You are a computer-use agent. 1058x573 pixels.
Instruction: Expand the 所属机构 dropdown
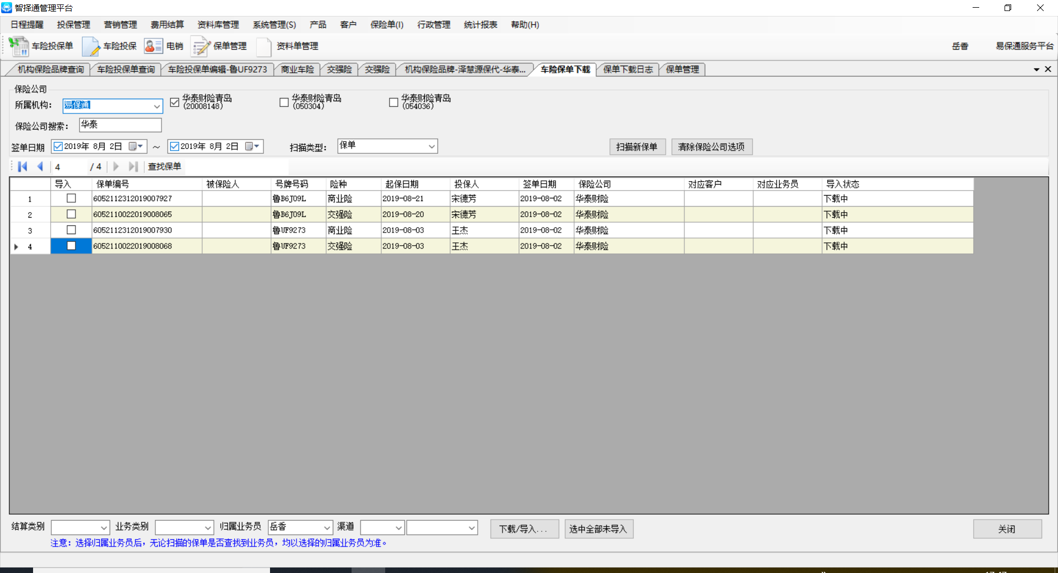click(x=156, y=106)
